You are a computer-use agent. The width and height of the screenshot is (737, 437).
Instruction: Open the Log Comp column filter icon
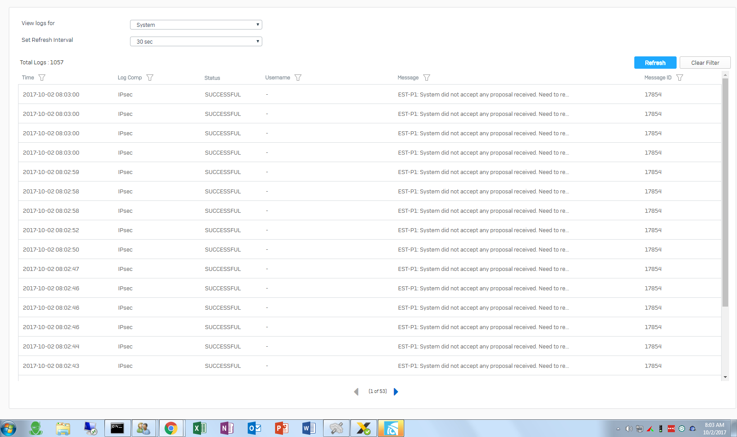point(150,78)
